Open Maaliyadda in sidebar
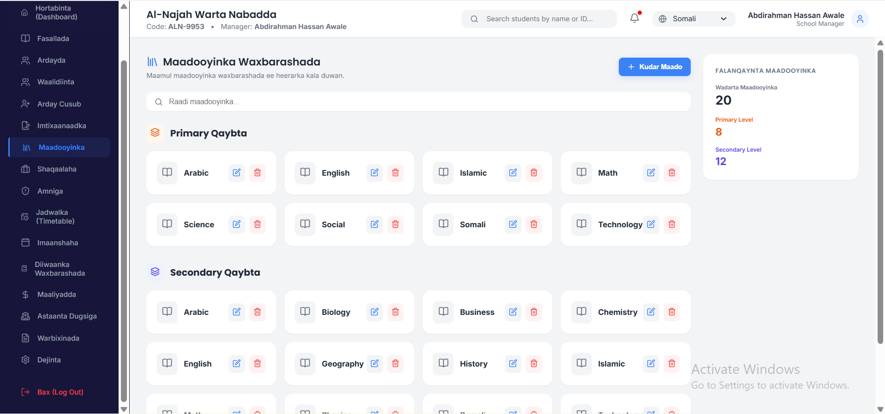The width and height of the screenshot is (885, 414). coord(59,295)
